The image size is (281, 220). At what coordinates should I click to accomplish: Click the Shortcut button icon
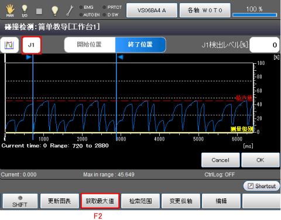(251, 186)
